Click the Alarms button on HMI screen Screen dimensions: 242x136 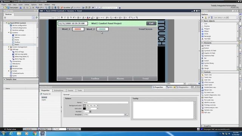tap(120, 79)
